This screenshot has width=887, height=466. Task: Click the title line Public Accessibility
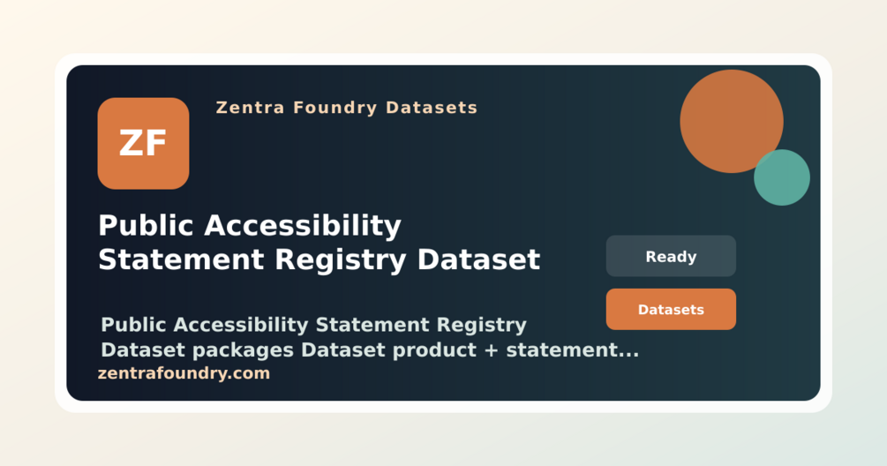[x=250, y=226]
